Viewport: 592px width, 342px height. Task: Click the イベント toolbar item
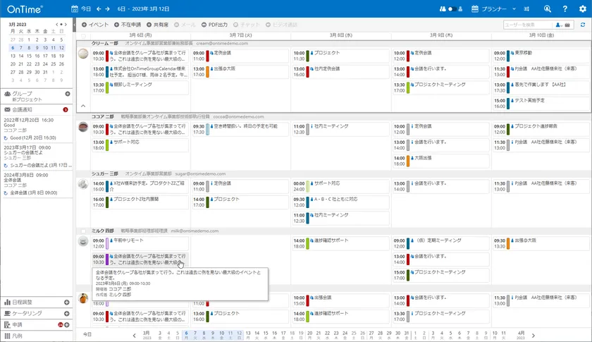click(x=95, y=25)
